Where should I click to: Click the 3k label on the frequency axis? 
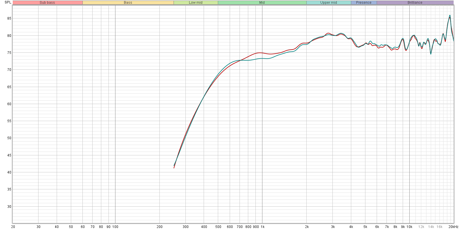(x=333, y=227)
